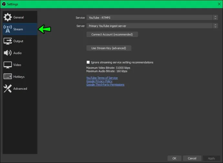Click the Service combo box arrow
The height and width of the screenshot is (163, 223).
click(x=215, y=18)
